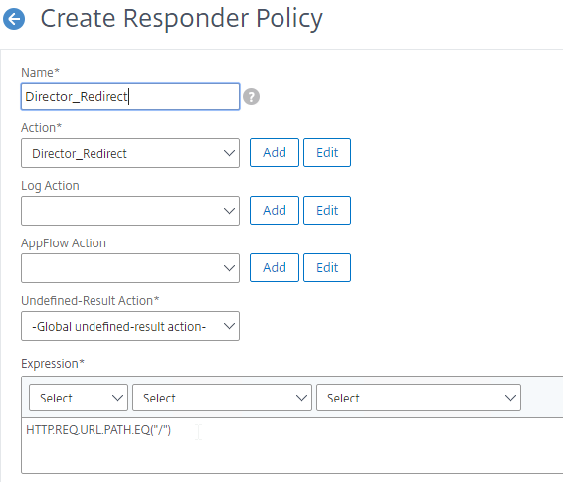This screenshot has width=563, height=482.
Task: Open the middle Expression Select dropdown
Action: pos(222,398)
